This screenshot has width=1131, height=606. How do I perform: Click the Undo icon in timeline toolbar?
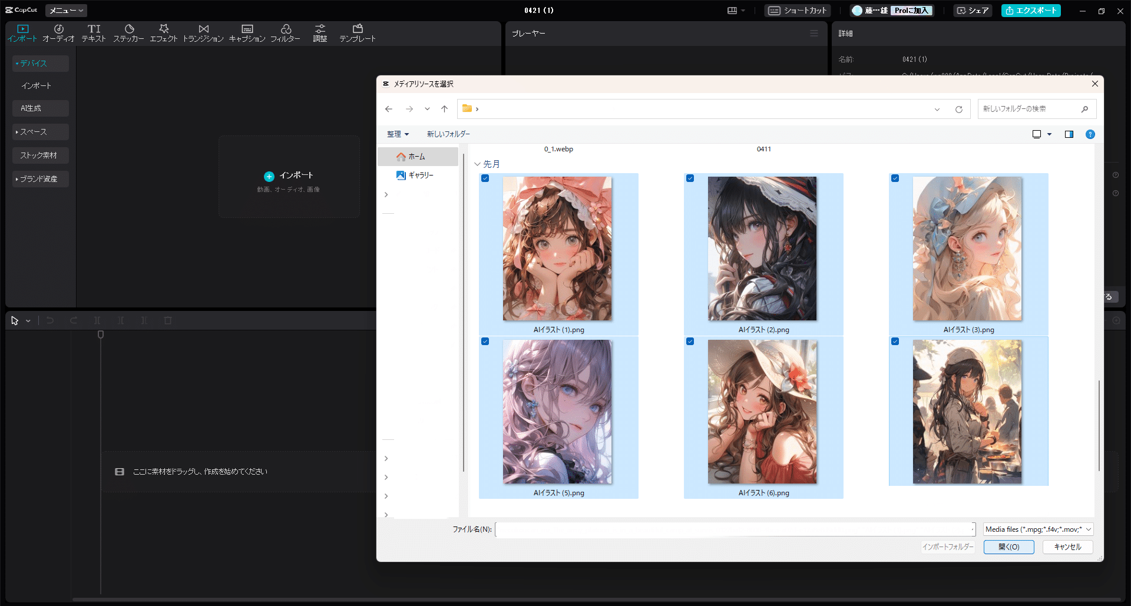(x=50, y=320)
